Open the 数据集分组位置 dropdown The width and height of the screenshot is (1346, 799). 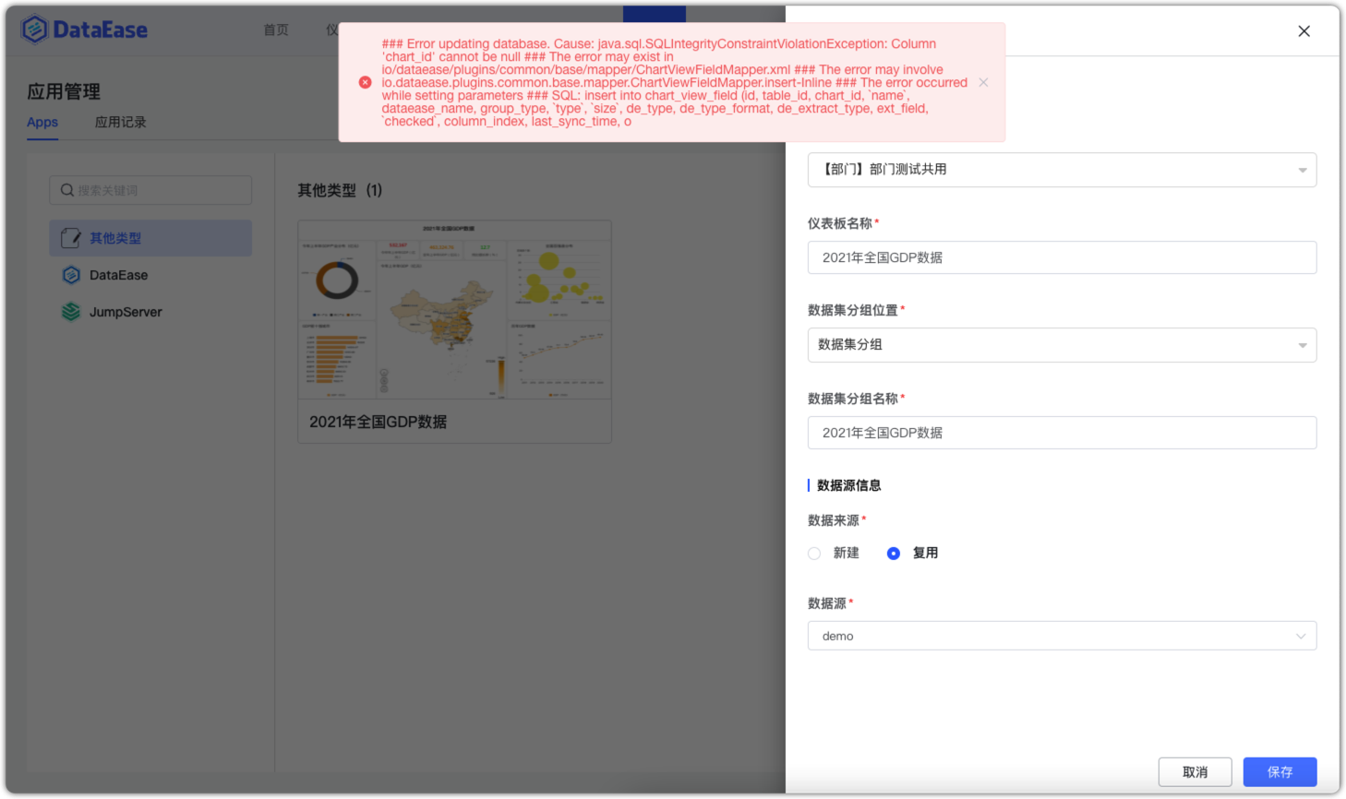[x=1062, y=345]
